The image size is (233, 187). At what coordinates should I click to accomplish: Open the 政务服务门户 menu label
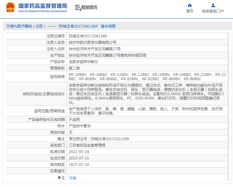(x=213, y=11)
